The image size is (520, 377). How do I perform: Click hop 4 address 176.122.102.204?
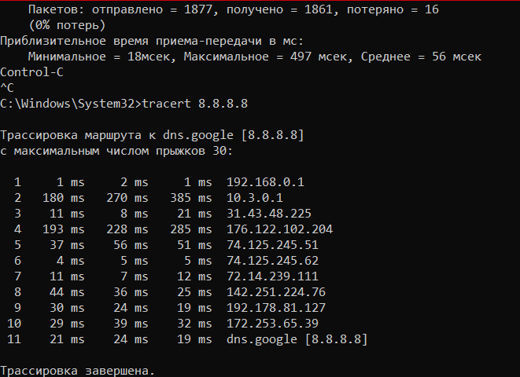point(279,229)
